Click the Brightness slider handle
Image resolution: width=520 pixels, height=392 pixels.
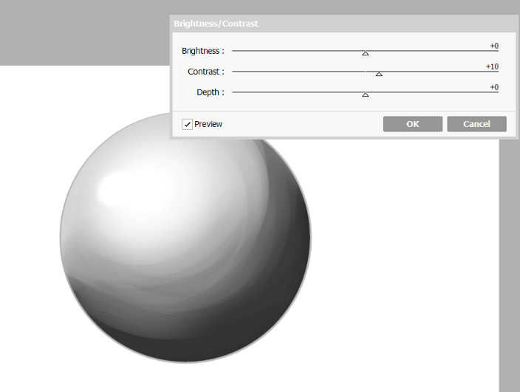365,53
